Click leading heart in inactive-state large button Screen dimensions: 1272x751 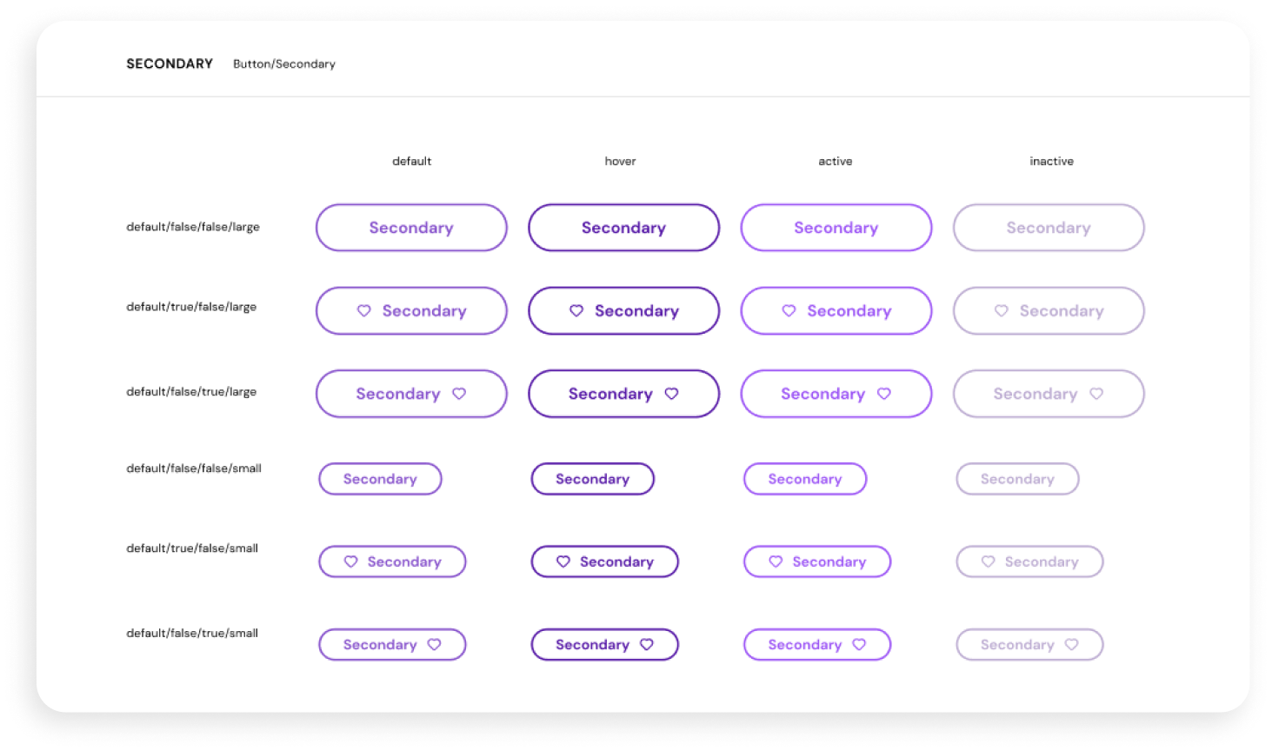1002,311
